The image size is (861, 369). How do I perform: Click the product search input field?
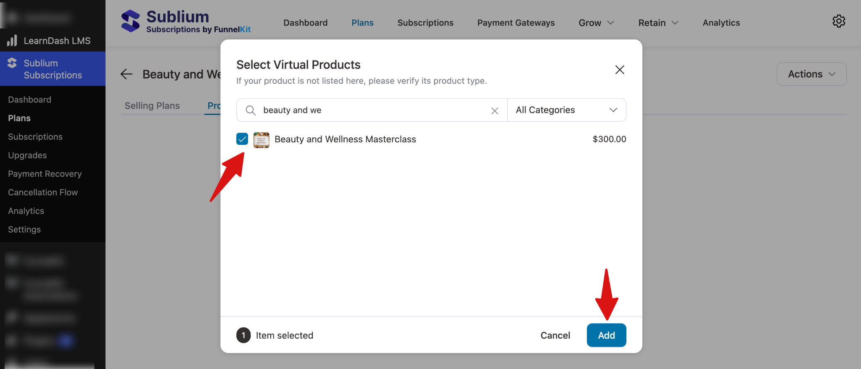click(x=372, y=110)
